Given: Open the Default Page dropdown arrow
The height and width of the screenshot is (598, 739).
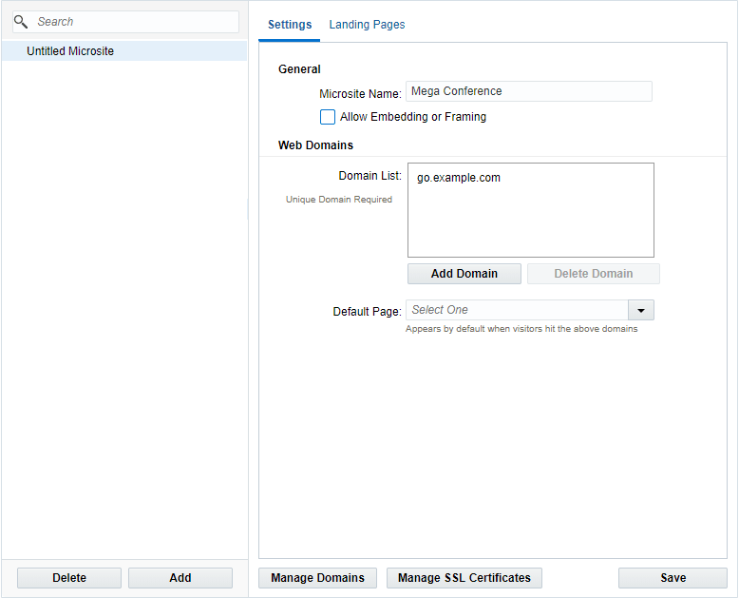Looking at the screenshot, I should (x=641, y=310).
